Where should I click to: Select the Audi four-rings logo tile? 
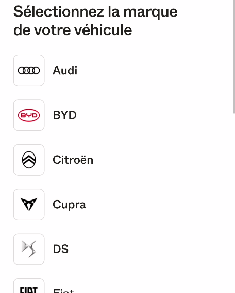[x=29, y=71]
